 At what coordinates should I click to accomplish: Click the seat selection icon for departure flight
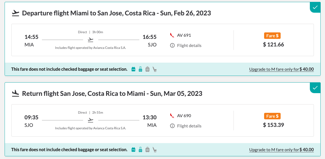click(155, 69)
